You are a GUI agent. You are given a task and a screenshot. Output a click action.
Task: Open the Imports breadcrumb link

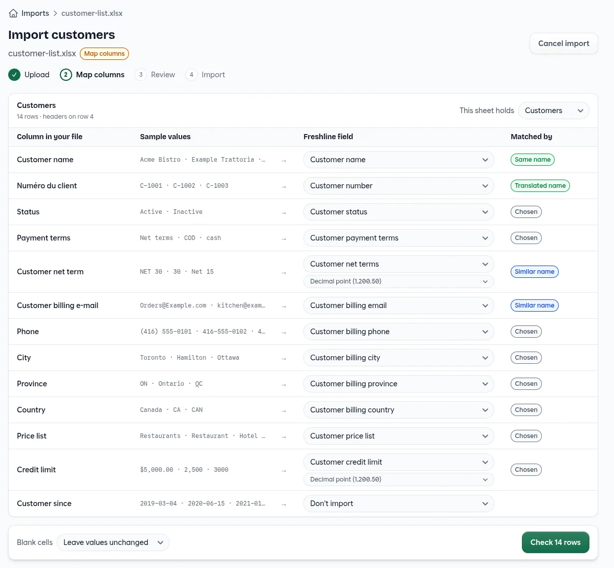tap(35, 13)
